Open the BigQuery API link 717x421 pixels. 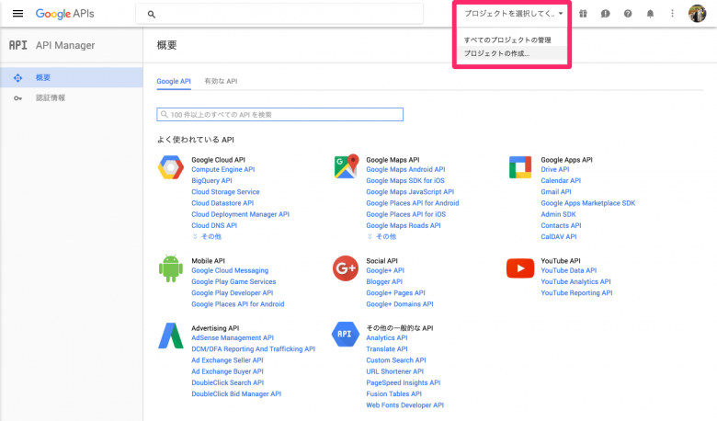click(211, 180)
